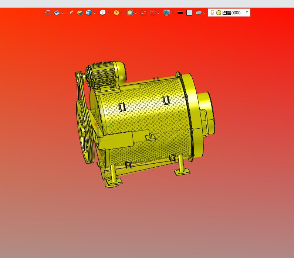Activate the magnifier zoom icon

(130, 13)
